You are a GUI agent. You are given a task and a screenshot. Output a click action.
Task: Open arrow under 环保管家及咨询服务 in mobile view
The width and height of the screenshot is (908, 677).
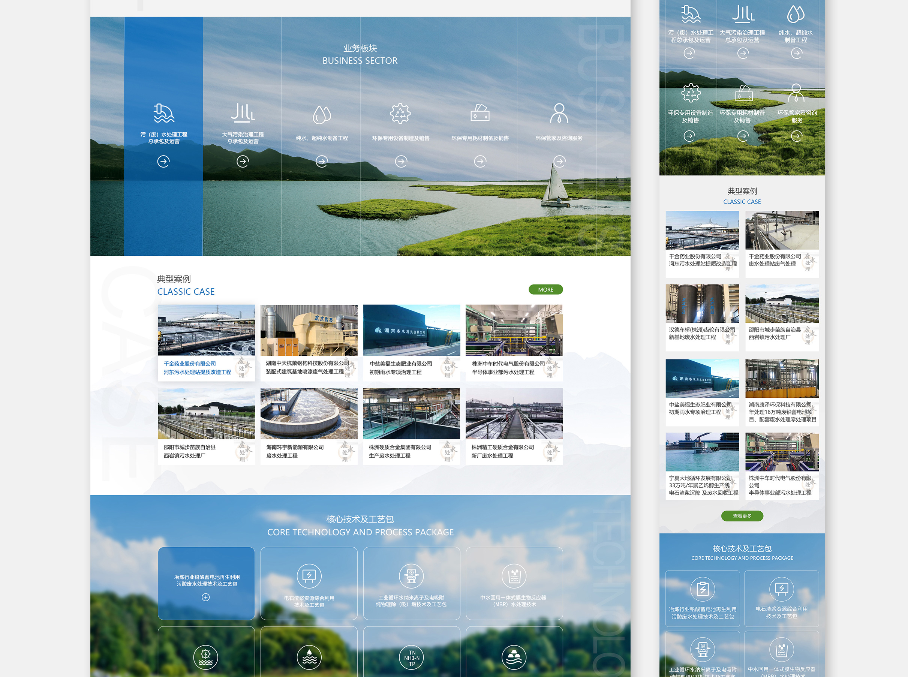(796, 136)
